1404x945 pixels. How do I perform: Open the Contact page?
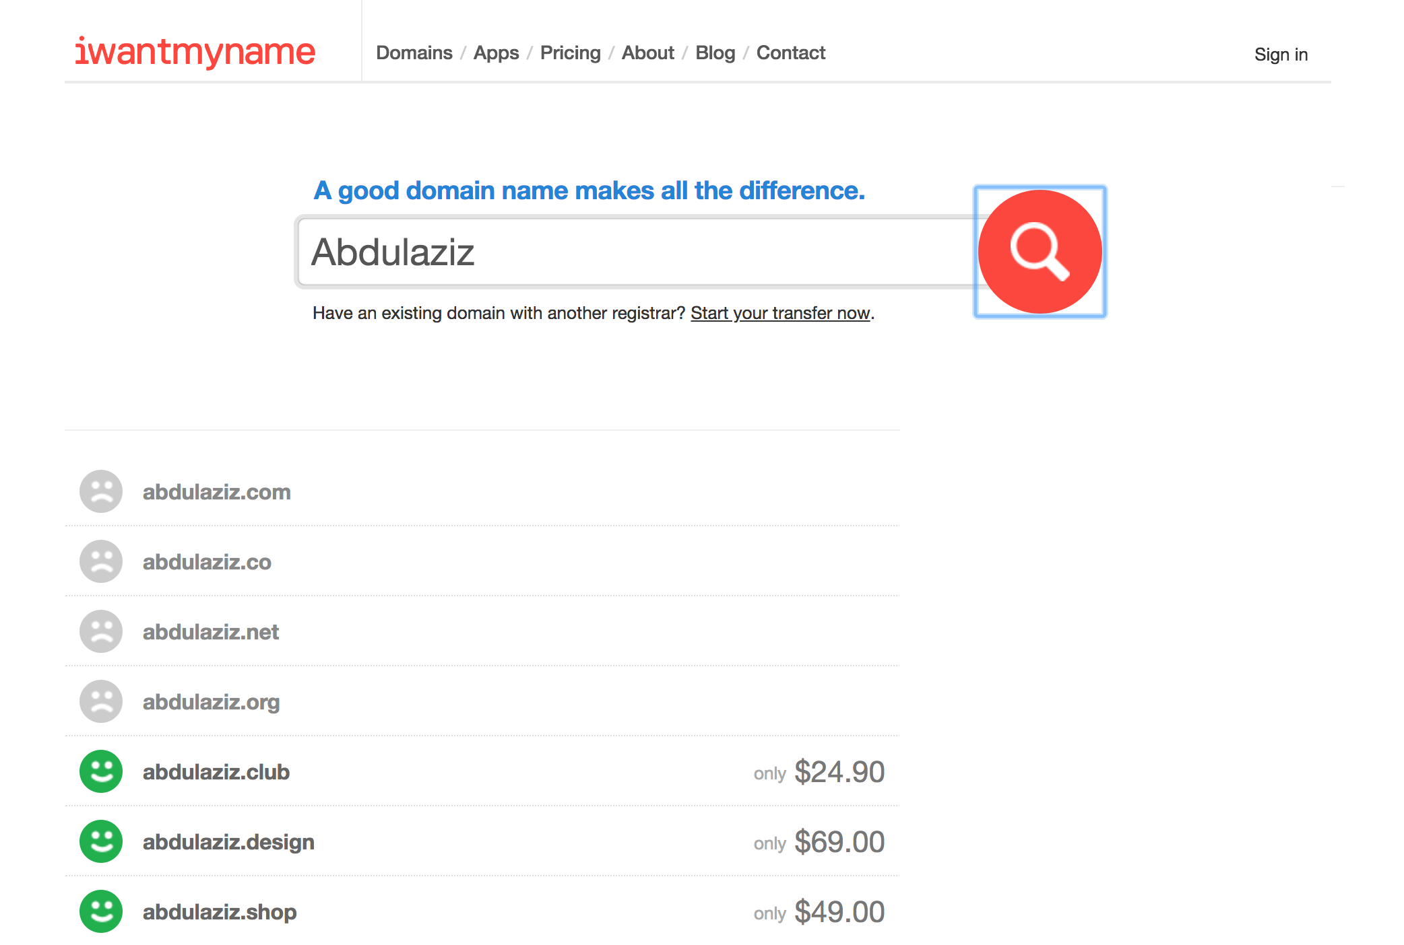[x=790, y=53]
